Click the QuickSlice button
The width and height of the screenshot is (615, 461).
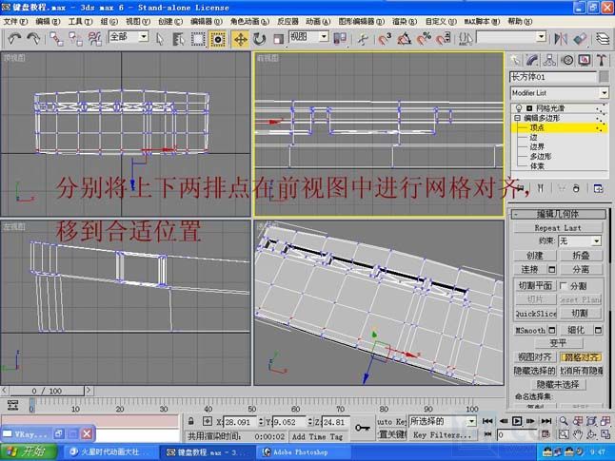coord(535,314)
